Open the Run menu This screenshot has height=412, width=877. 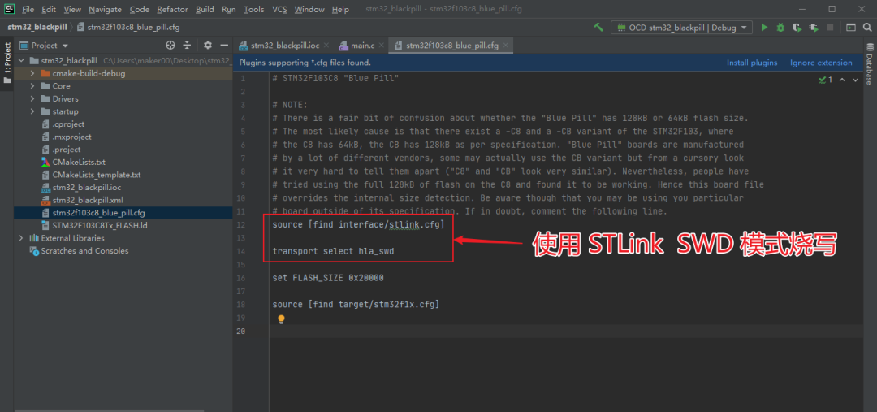pos(228,10)
